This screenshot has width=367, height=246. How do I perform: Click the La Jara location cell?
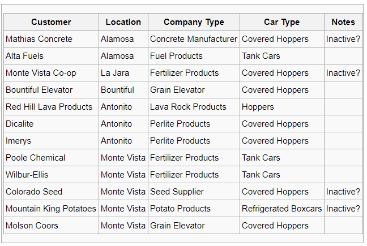point(123,73)
